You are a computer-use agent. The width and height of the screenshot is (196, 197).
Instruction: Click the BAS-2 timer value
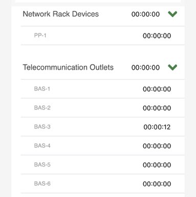click(157, 108)
